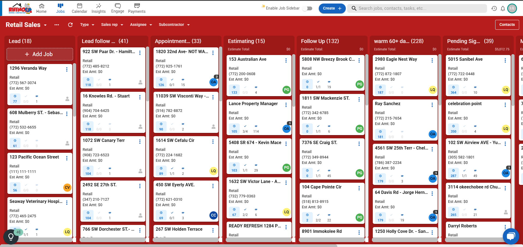Click Estimating column vertical scrollbar

point(294,80)
